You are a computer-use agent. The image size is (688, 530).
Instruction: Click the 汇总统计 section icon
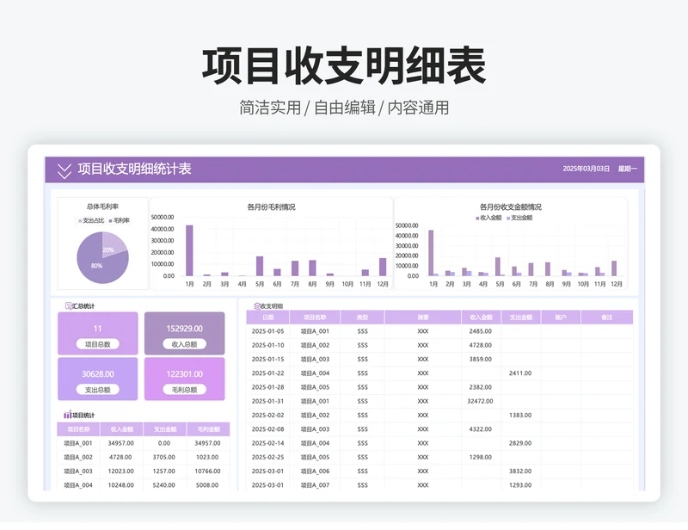coord(69,305)
